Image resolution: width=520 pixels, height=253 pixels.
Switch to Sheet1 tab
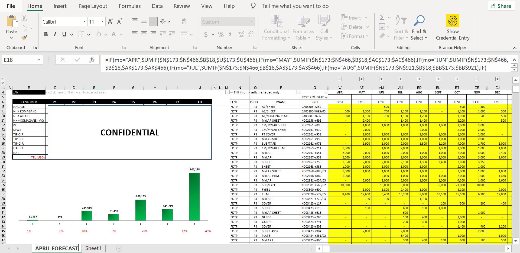(93, 248)
